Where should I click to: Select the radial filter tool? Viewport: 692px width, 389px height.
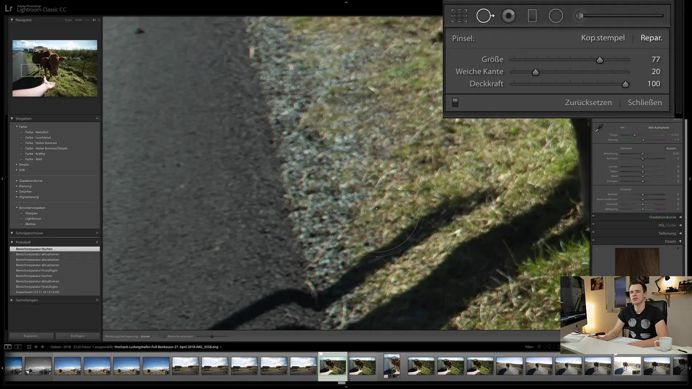pos(556,16)
